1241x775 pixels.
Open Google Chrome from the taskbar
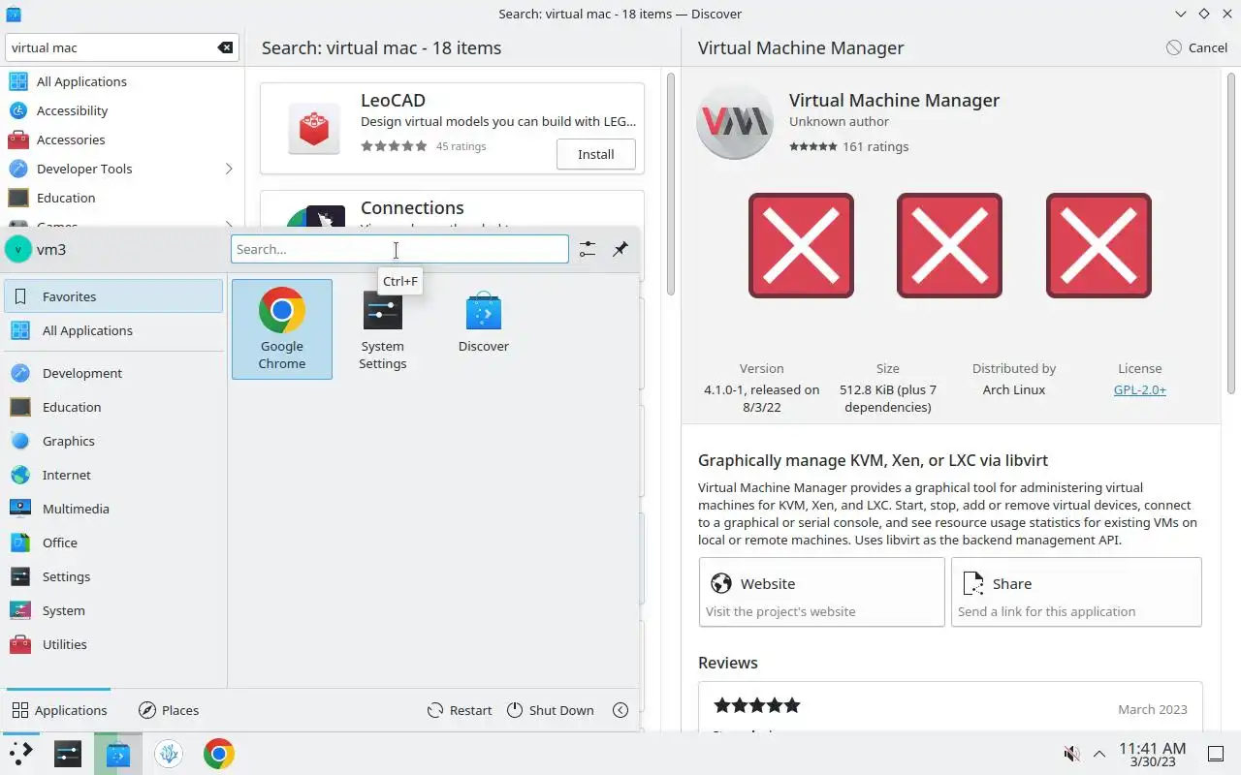pyautogui.click(x=219, y=754)
